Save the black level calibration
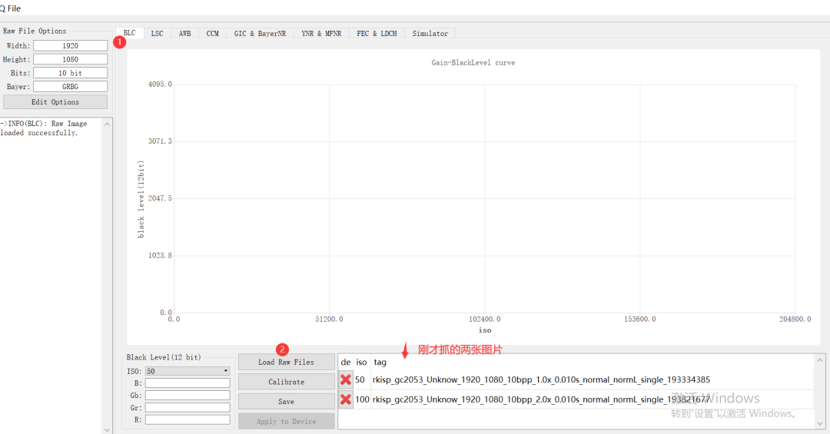The image size is (830, 434). (x=286, y=402)
